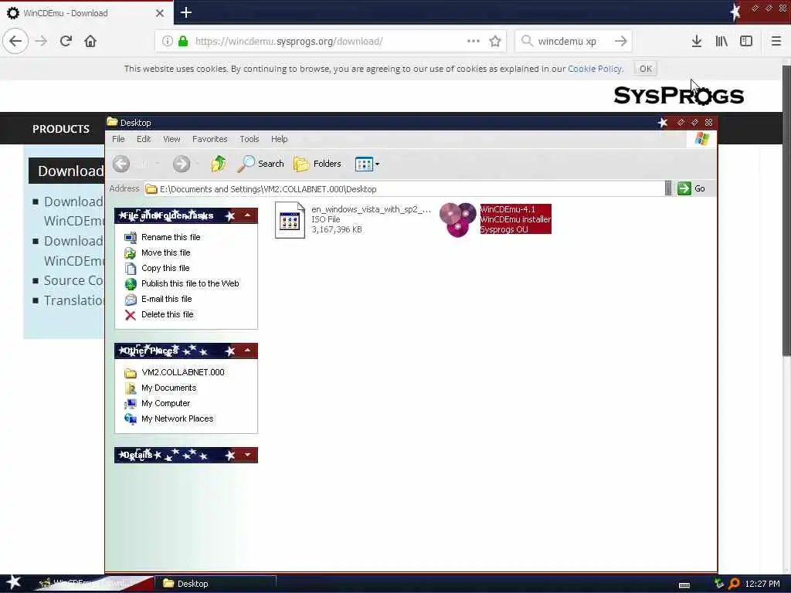The image size is (791, 593).
Task: Click Publish this file to the Web
Action: (190, 283)
